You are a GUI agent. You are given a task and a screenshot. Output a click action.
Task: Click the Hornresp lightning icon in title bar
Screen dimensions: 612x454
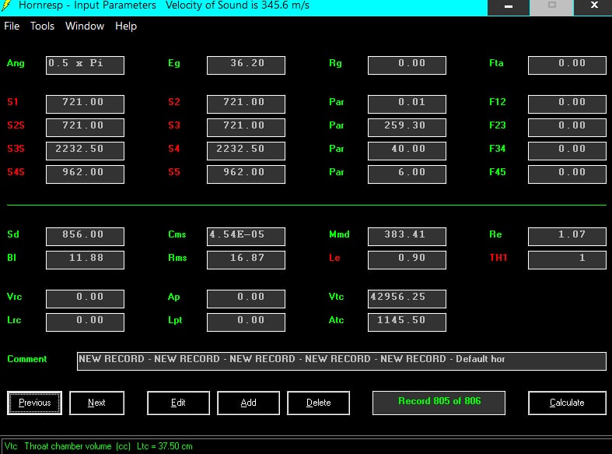tap(6, 5)
